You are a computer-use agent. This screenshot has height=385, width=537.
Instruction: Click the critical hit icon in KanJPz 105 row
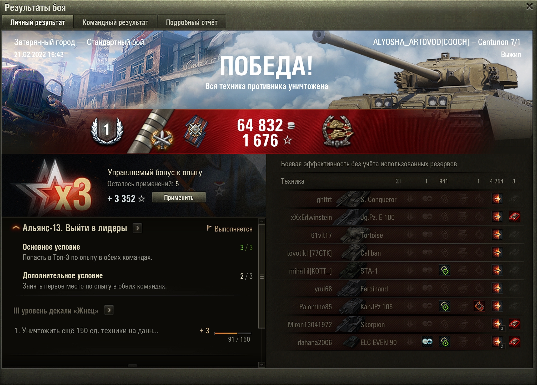(479, 306)
